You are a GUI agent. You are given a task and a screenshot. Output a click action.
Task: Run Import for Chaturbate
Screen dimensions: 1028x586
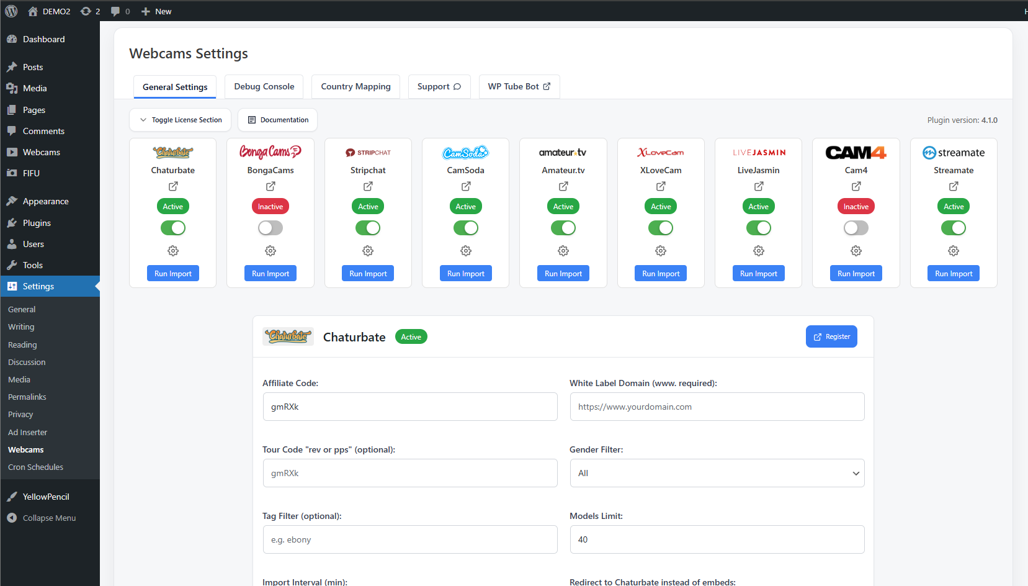point(173,273)
